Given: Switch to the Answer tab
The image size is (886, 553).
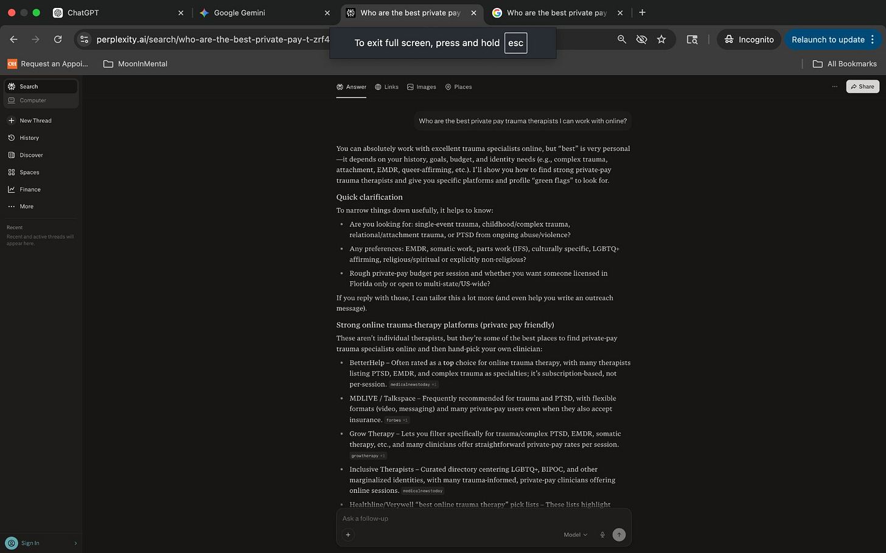Looking at the screenshot, I should click(x=352, y=87).
